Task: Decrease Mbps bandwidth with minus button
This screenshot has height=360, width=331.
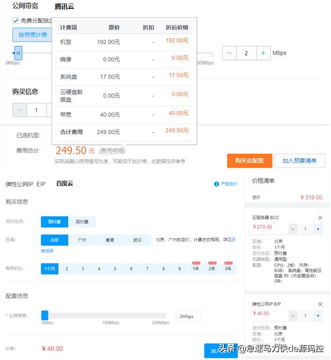Action: point(230,53)
